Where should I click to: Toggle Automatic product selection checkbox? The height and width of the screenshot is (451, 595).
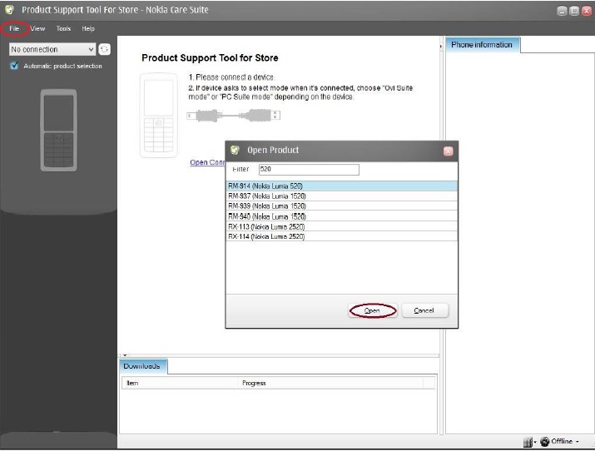14,66
